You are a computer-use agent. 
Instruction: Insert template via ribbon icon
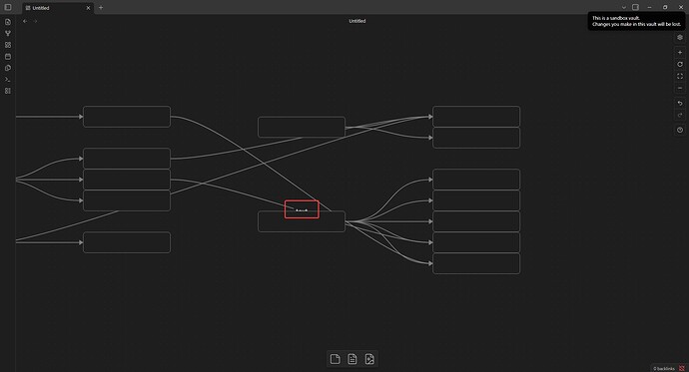coord(7,68)
